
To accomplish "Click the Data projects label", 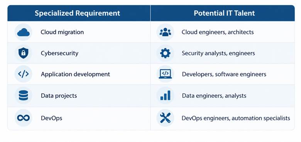I will click(59, 96).
